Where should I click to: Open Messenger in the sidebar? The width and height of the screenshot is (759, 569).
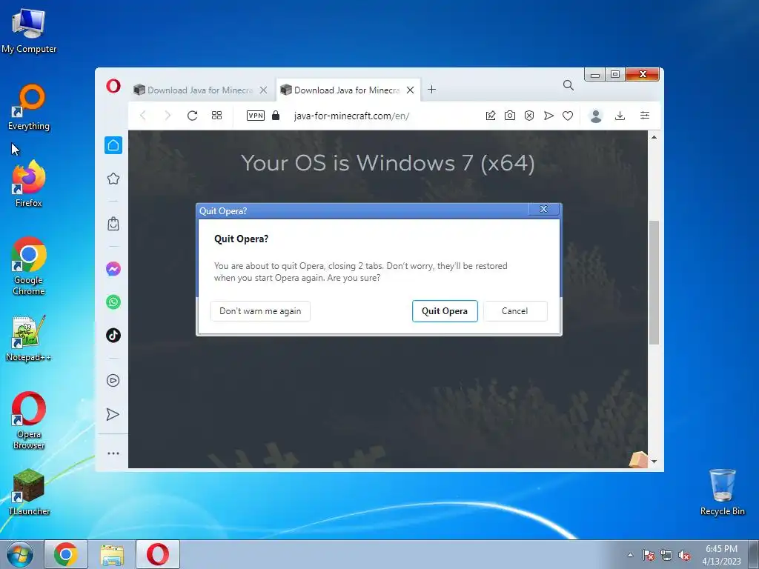(x=113, y=268)
